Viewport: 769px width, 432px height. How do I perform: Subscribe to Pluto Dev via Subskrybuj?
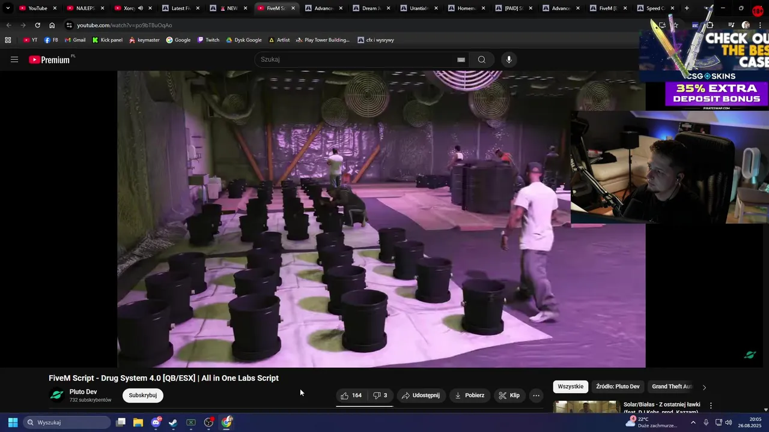click(143, 395)
